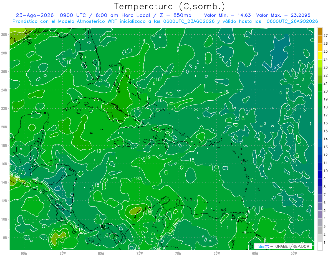Click the color bar value "10"
Viewport: 333px width, 257px height.
326,171
